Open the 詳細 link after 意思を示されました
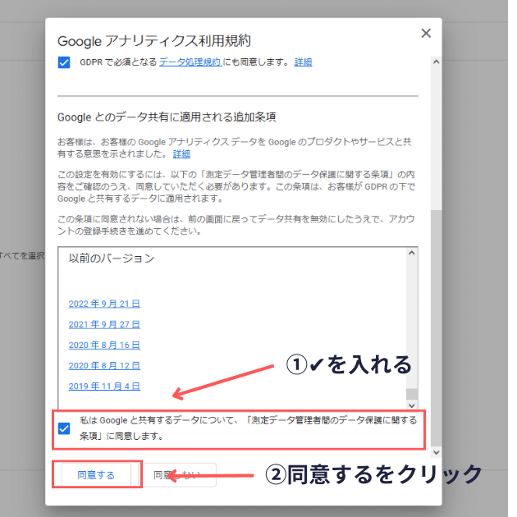Viewport: 517px width, 517px height. tap(181, 154)
